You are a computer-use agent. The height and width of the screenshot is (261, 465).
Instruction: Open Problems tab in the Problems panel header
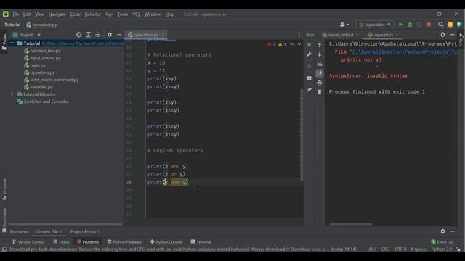pyautogui.click(x=19, y=232)
